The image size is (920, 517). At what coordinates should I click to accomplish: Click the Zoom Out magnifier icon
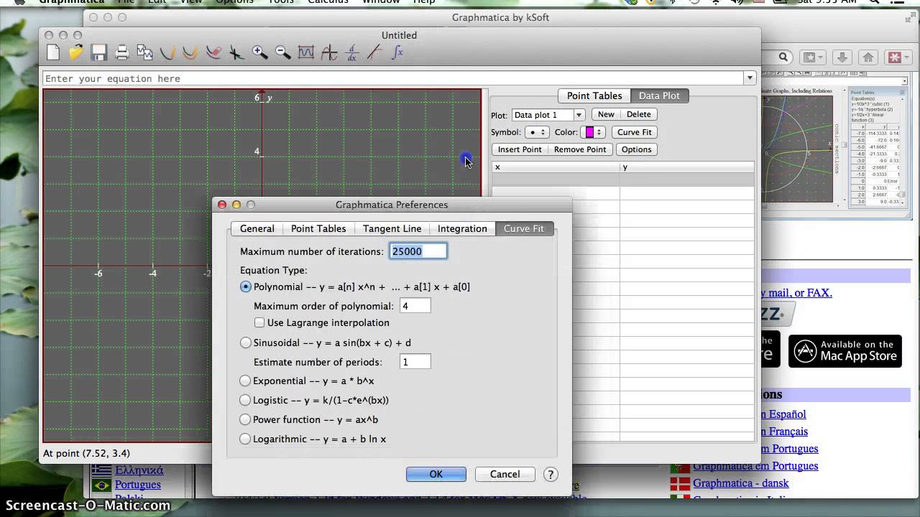[282, 52]
